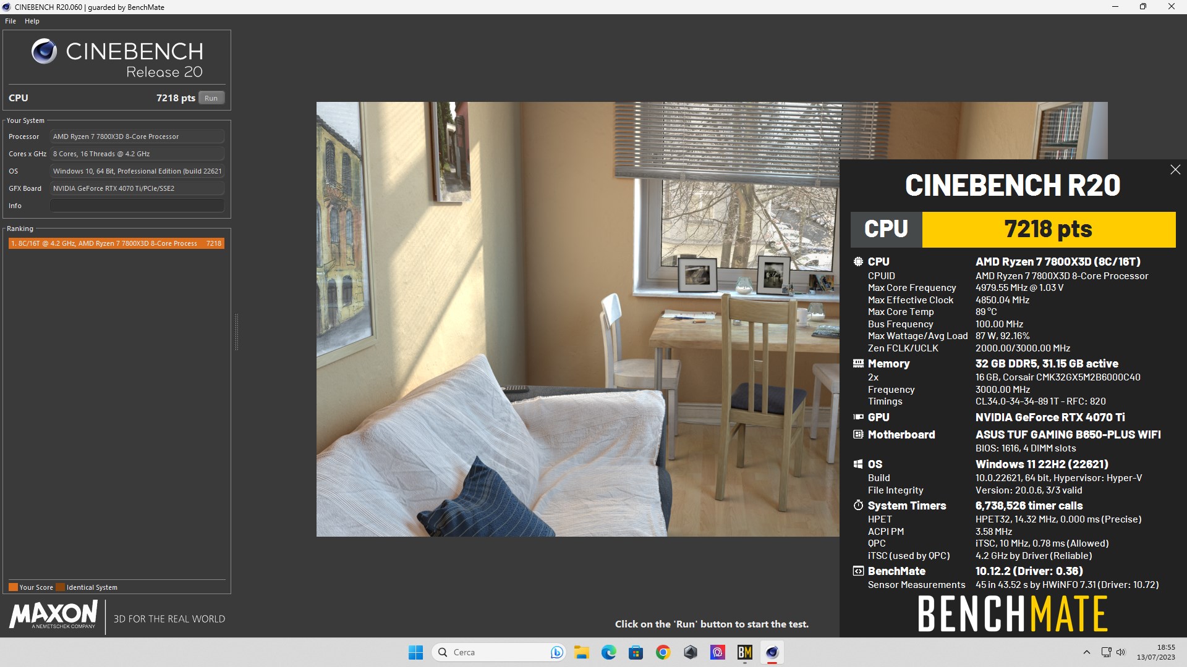Open the purple app icon in taskbar
This screenshot has height=667, width=1187.
(x=717, y=652)
